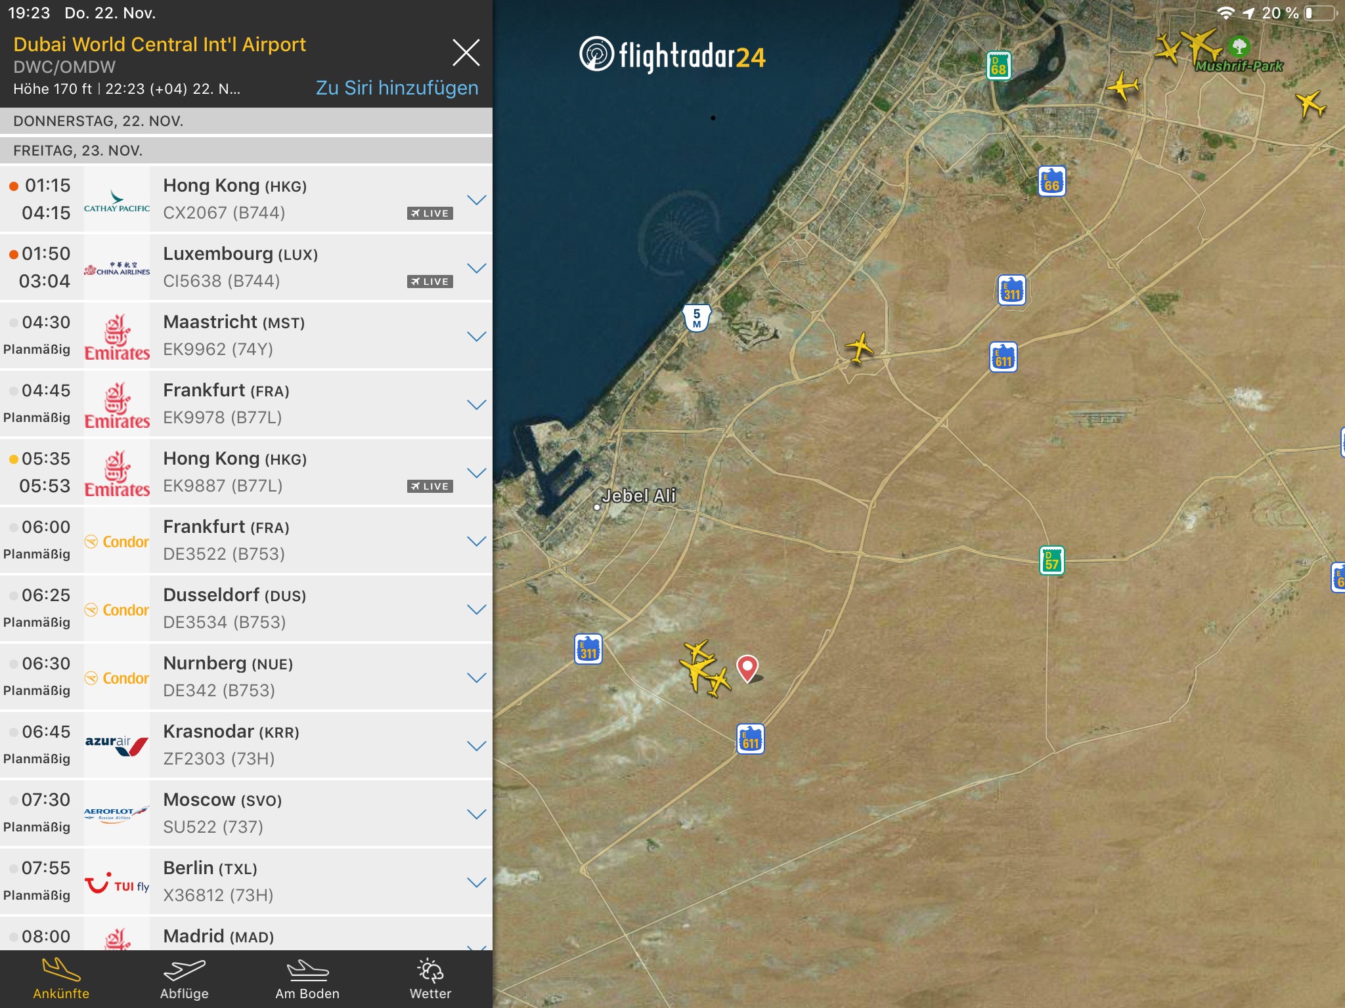
Task: Switch to the Ankünfte tab
Action: (x=61, y=978)
